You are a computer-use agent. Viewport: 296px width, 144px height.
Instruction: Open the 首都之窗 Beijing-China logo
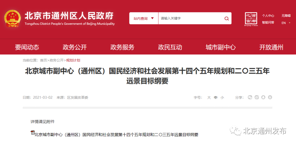click(x=251, y=19)
